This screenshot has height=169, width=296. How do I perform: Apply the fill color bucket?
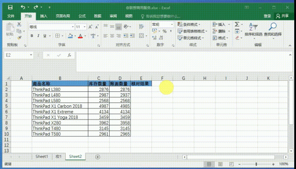coord(70,36)
